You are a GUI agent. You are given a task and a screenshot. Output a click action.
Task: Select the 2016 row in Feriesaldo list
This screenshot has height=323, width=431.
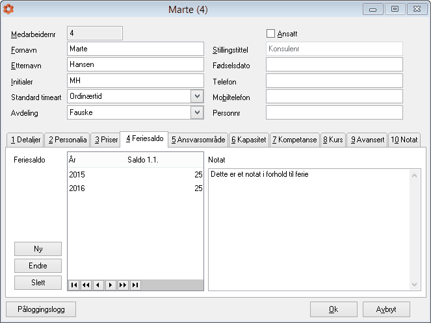(x=135, y=188)
